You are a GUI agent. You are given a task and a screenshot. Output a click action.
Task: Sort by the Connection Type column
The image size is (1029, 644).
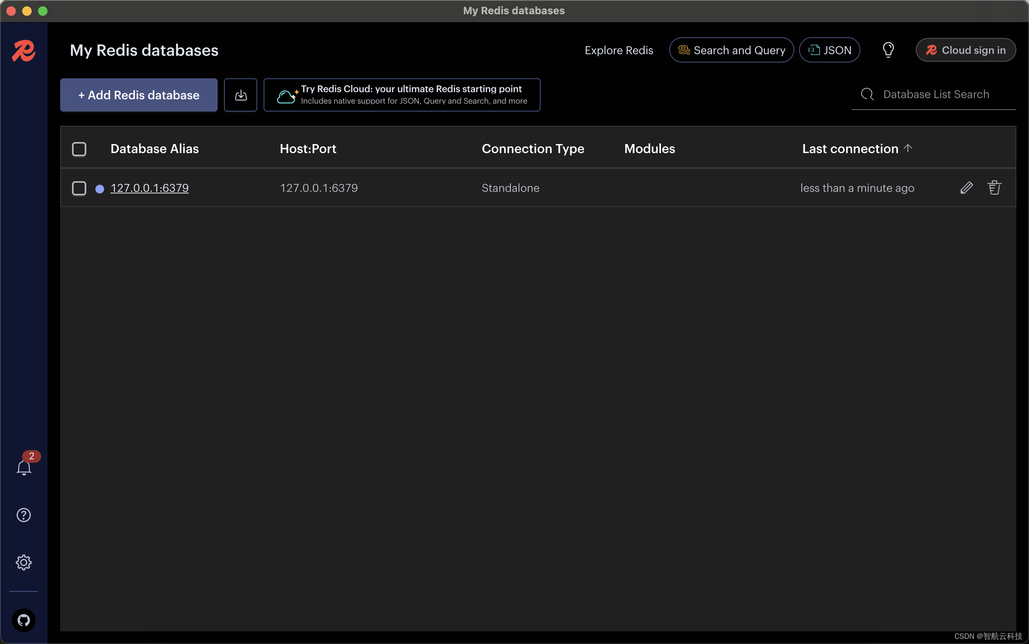(x=533, y=149)
